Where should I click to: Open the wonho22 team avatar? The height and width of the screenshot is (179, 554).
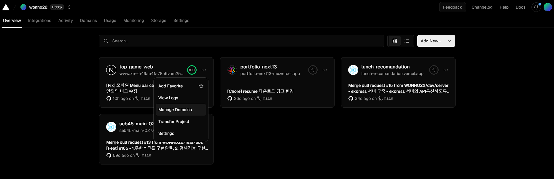[23, 7]
